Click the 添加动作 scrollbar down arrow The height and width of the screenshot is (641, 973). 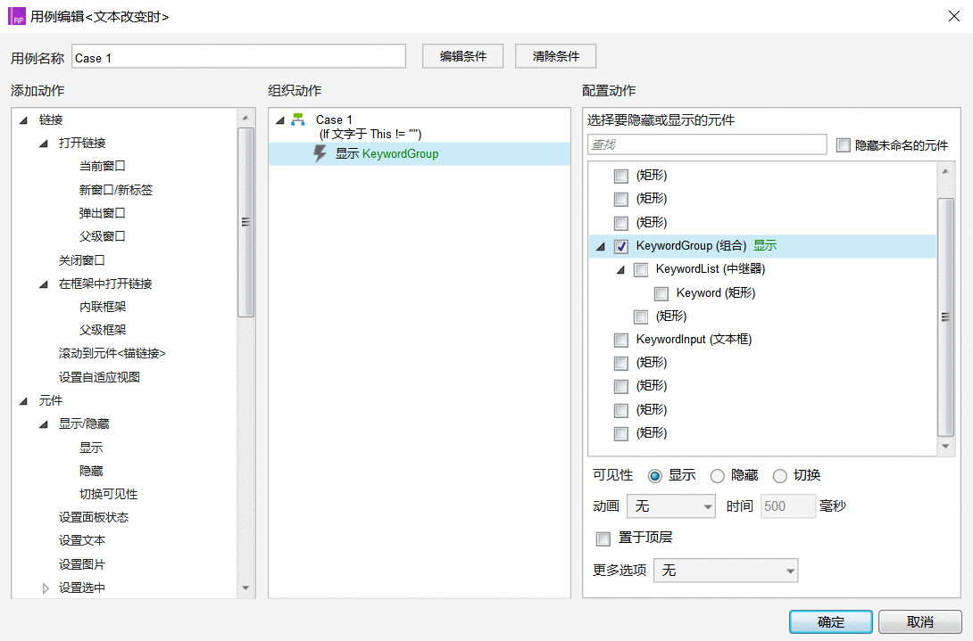245,588
